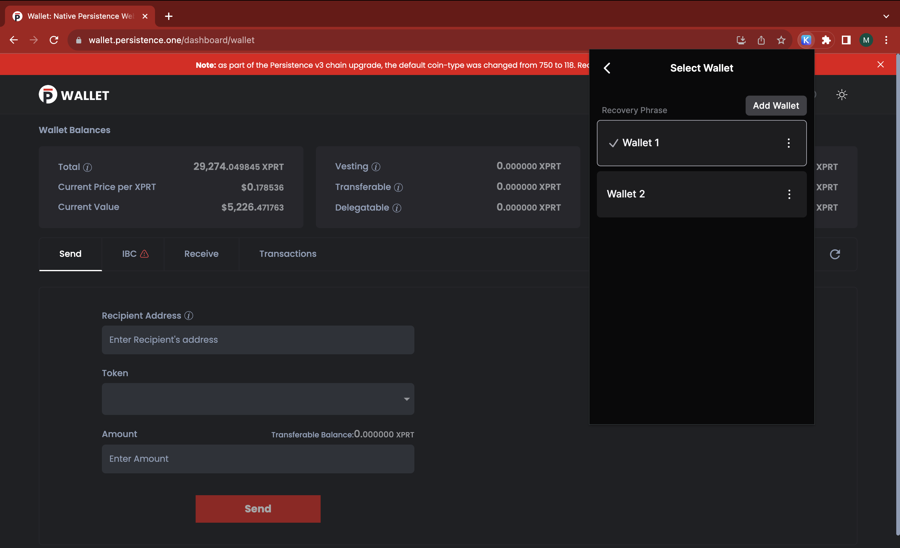900x548 pixels.
Task: Click the Add Wallet button
Action: (776, 106)
